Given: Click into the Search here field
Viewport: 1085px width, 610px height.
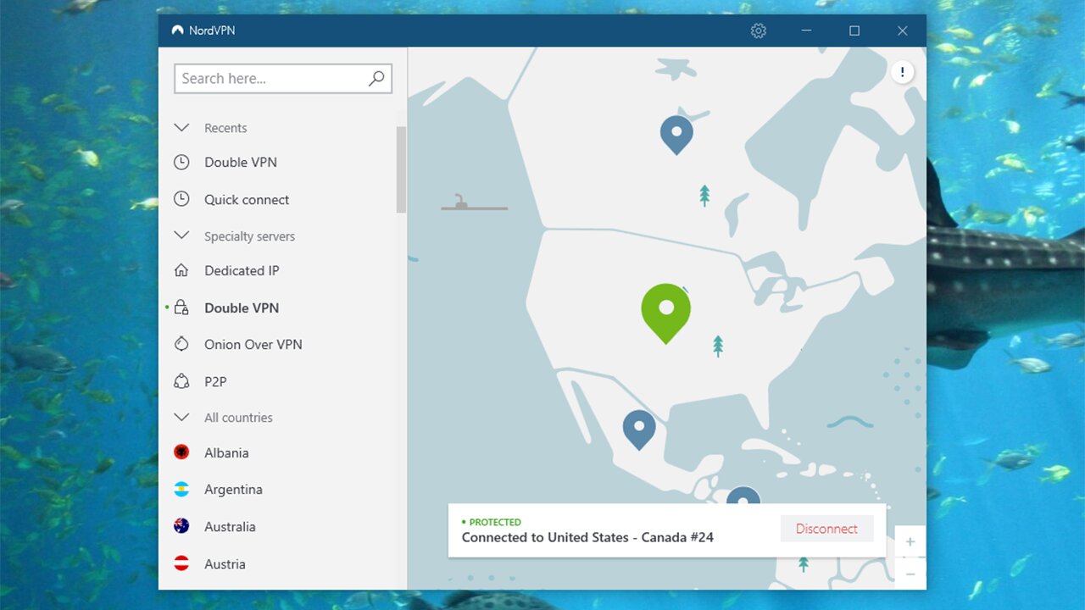Looking at the screenshot, I should (271, 79).
